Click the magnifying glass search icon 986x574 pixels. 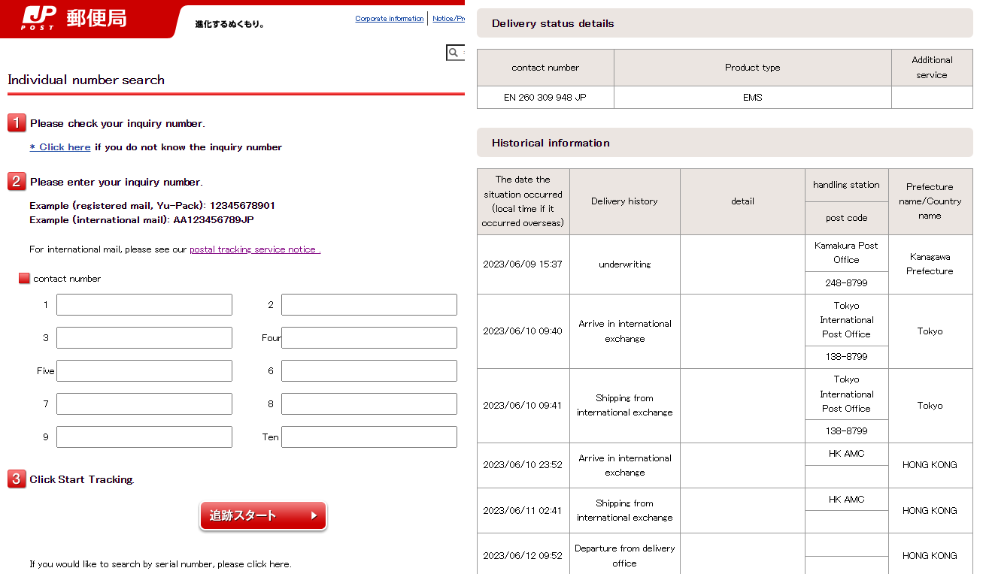454,53
